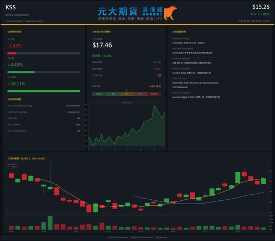Click the green price trend area chart
This screenshot has width=275, height=241.
[127, 127]
